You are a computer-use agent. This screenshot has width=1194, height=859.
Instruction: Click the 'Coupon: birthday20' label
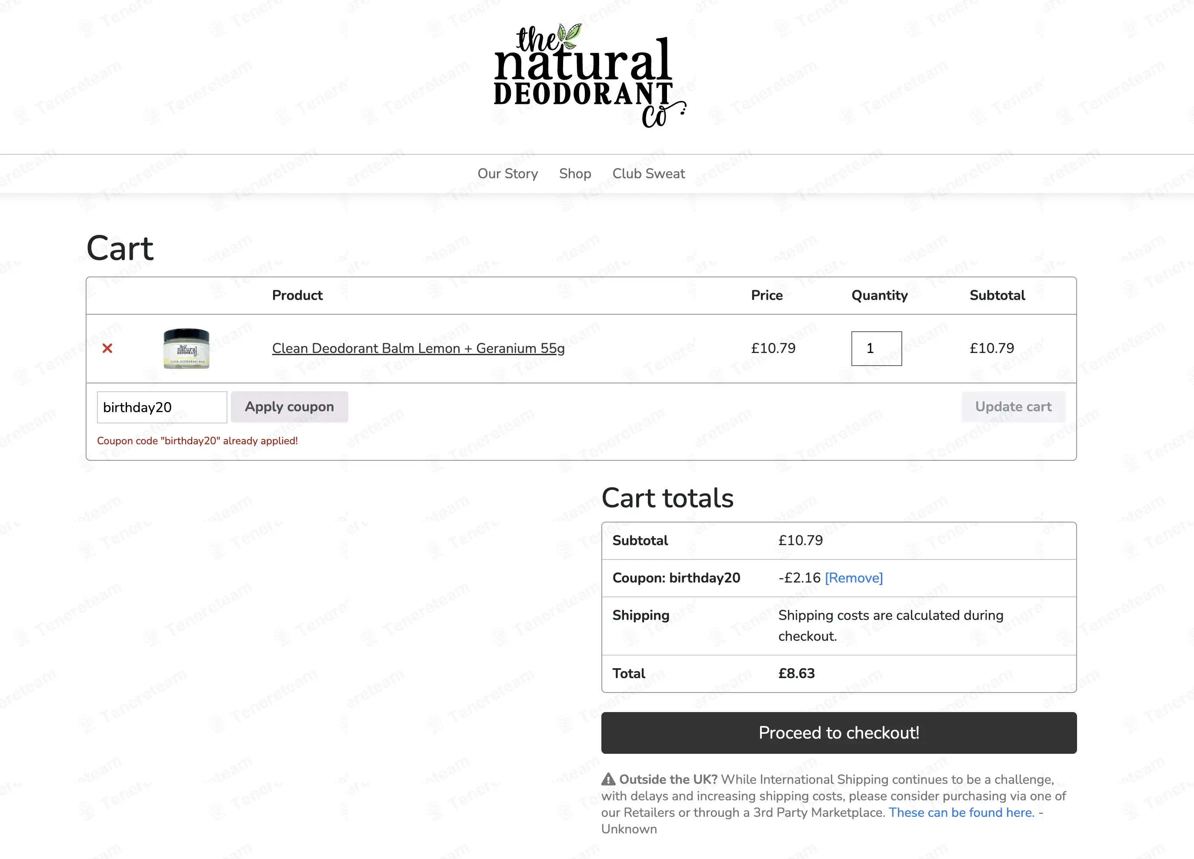[x=677, y=578]
